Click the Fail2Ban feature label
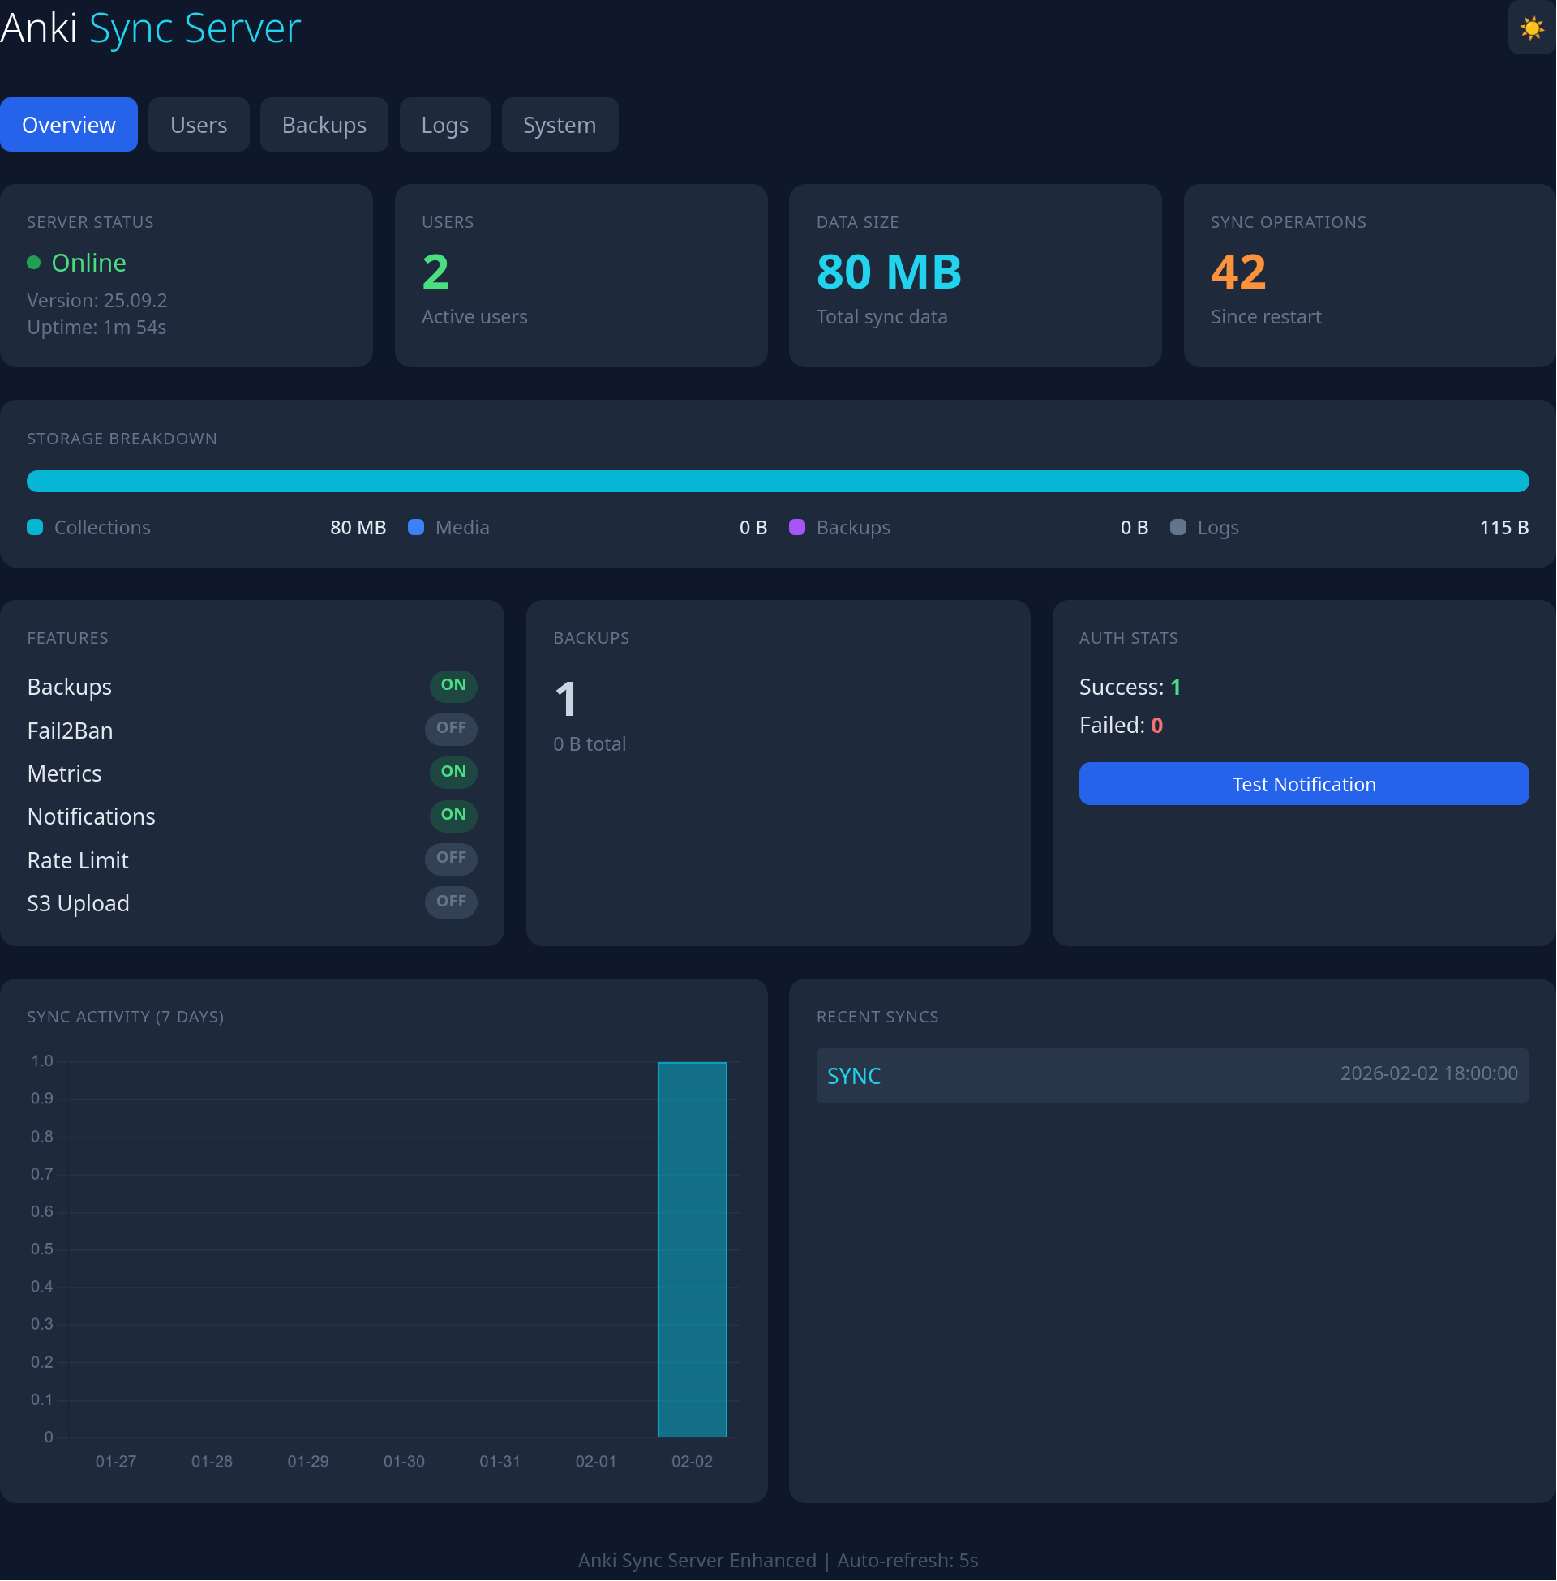Image resolution: width=1557 pixels, height=1581 pixels. [71, 730]
